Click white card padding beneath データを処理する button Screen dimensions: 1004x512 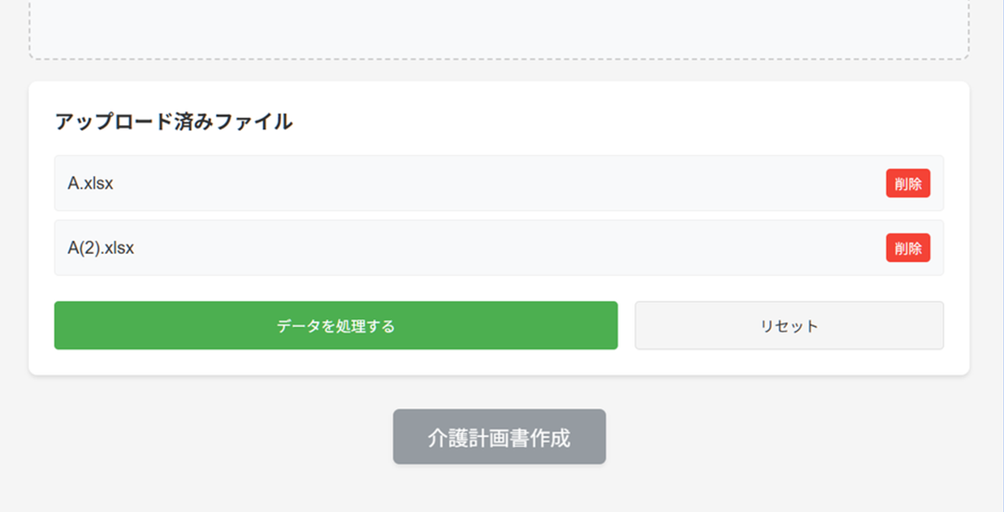335,362
